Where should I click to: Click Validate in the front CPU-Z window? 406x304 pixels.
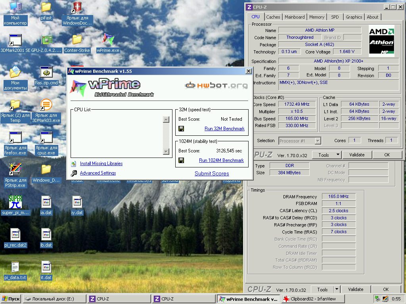coord(357,155)
